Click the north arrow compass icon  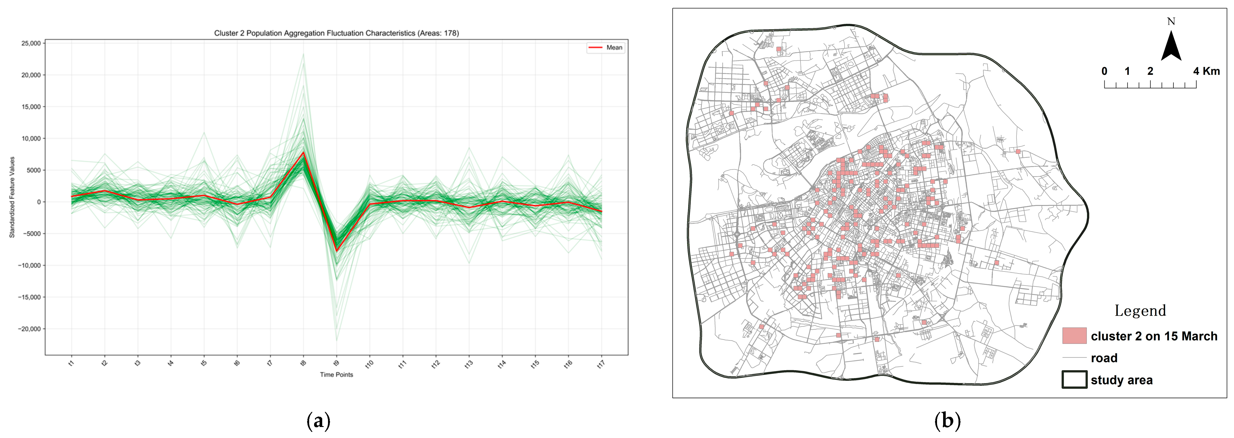click(1171, 46)
